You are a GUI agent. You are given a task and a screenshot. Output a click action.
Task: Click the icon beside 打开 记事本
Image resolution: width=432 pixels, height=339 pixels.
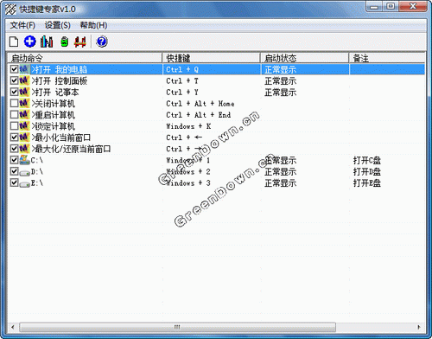(x=24, y=92)
